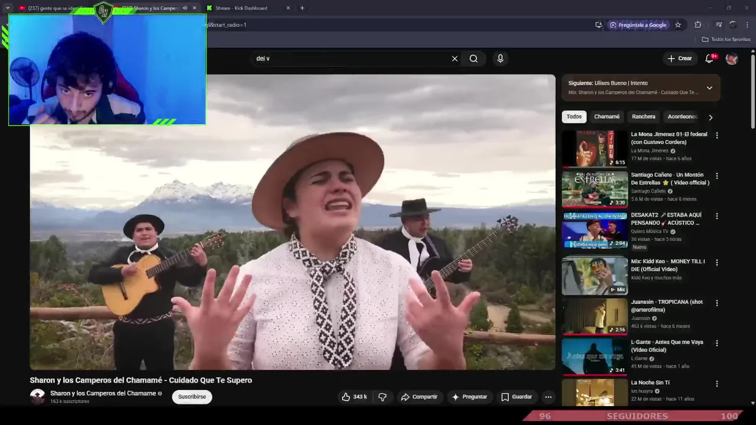Open the browser profile avatar

click(x=733, y=25)
